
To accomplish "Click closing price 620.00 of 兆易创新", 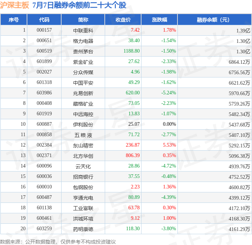I will (x=132, y=93).
